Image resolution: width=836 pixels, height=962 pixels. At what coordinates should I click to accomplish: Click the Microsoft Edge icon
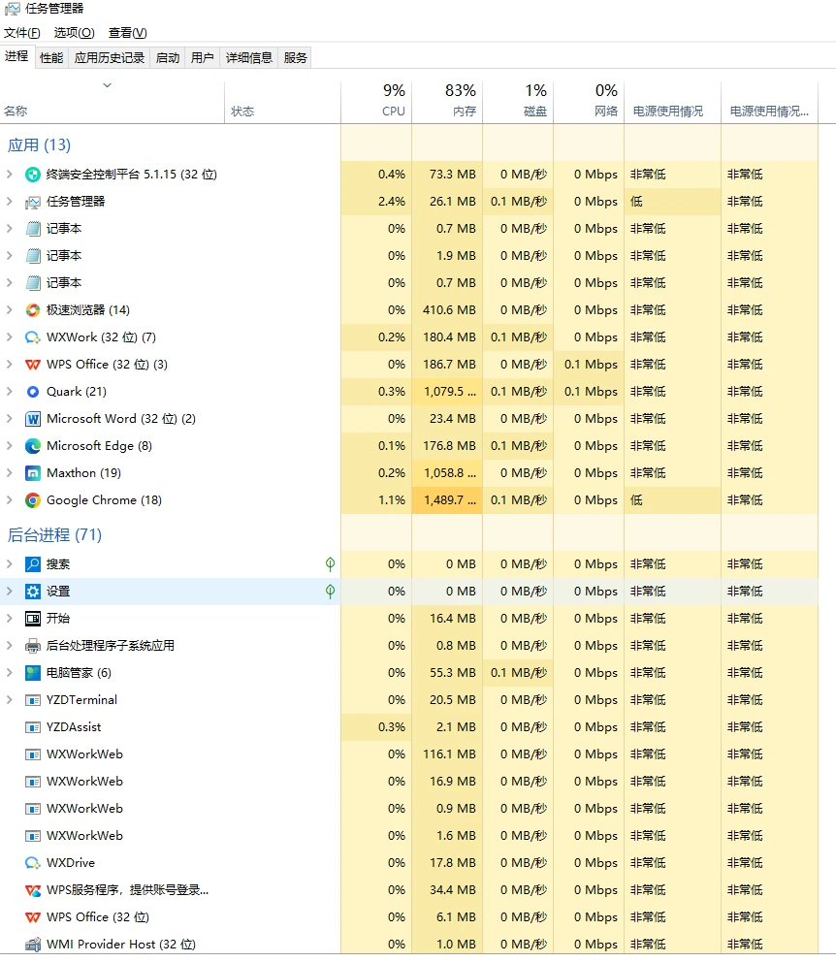pyautogui.click(x=33, y=446)
